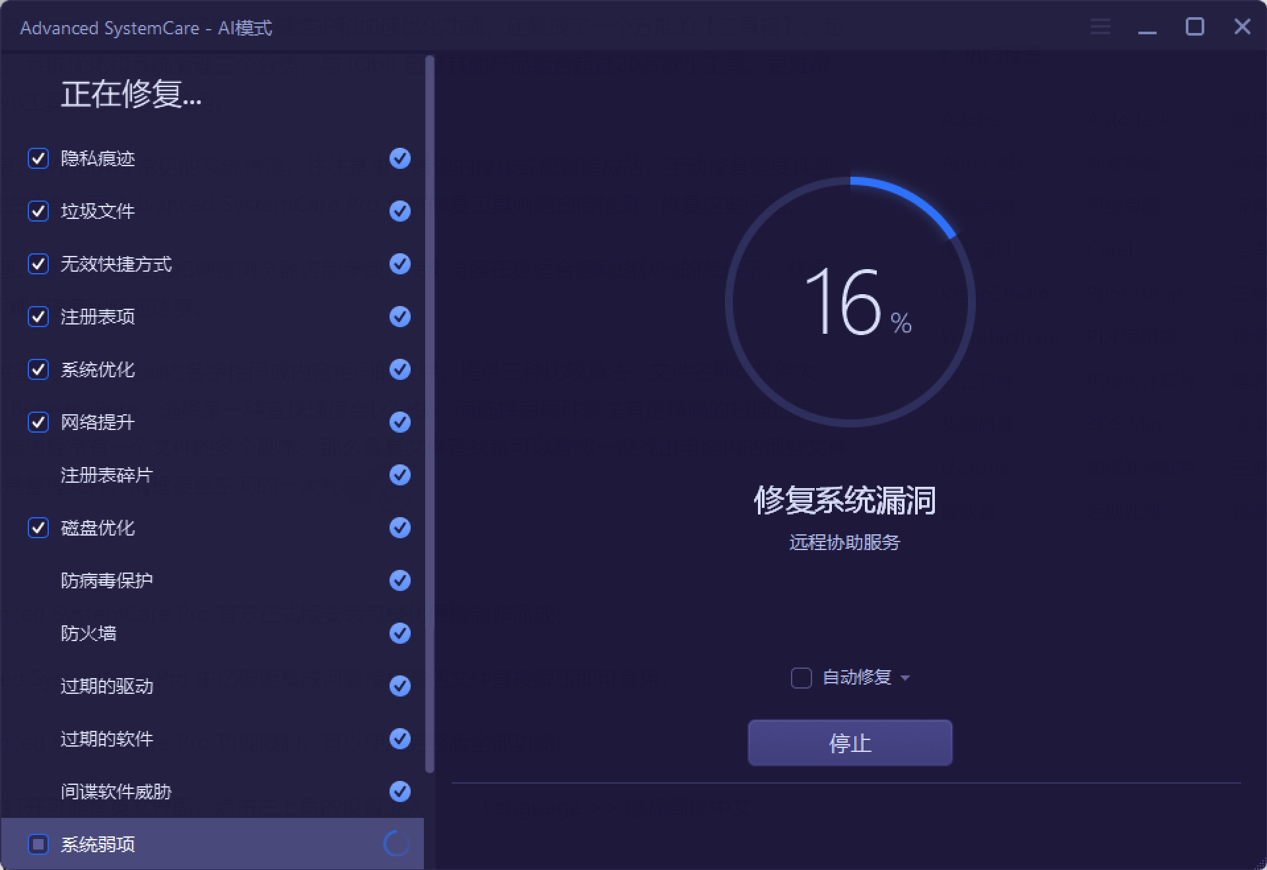This screenshot has height=870, width=1267.
Task: Click the scrollbar between the panels
Action: point(430,429)
